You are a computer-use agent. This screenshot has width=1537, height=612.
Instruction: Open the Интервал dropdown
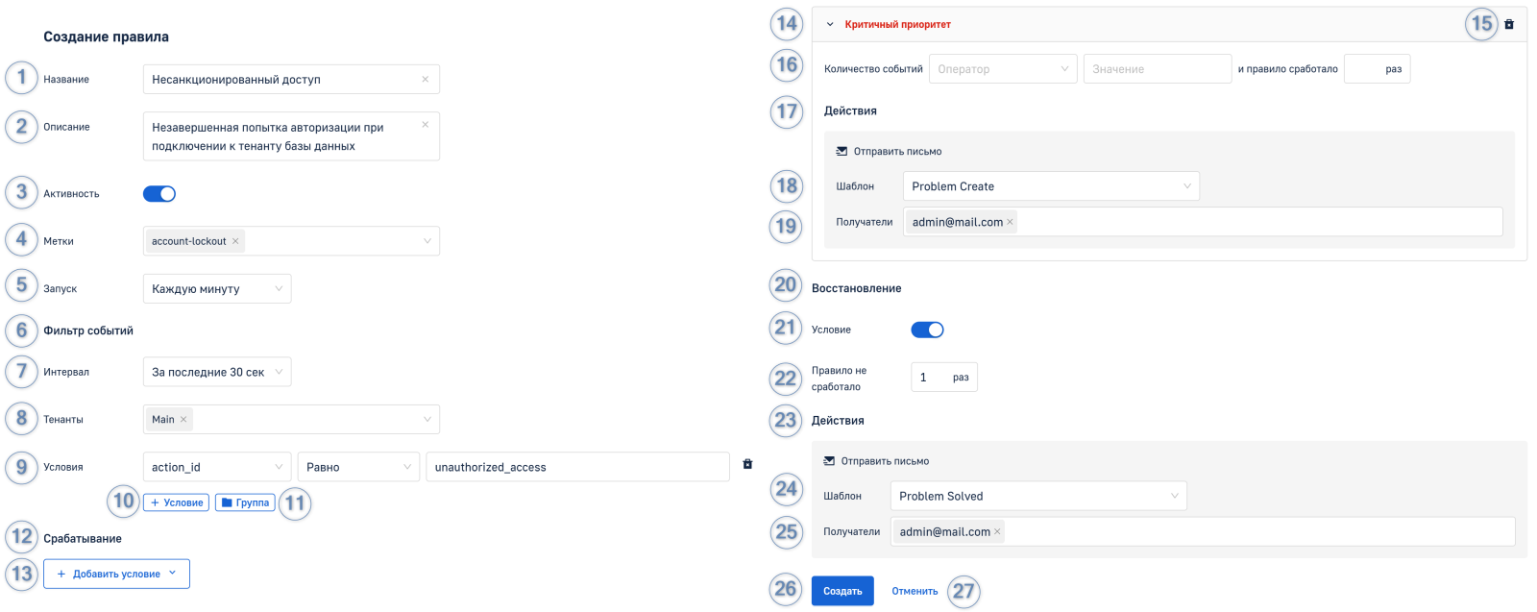[216, 373]
